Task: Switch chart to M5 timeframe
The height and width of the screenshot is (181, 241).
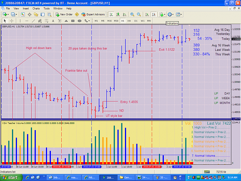Action: (103, 21)
